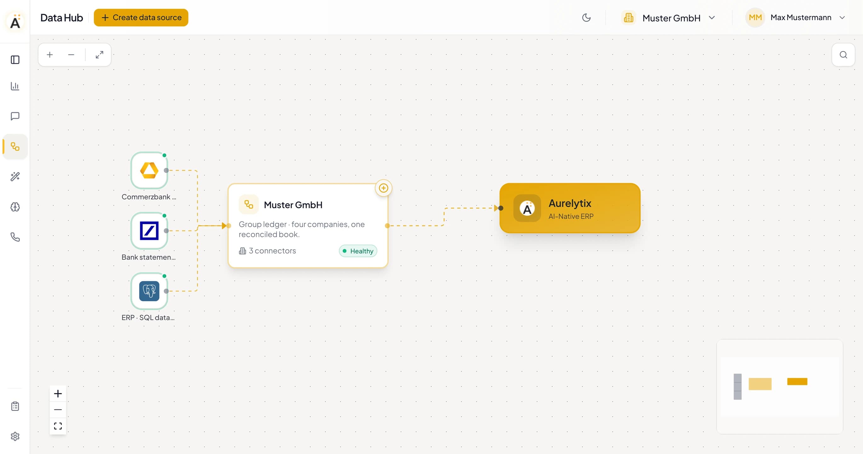Click the fit view brackets control
The height and width of the screenshot is (454, 863).
click(58, 426)
